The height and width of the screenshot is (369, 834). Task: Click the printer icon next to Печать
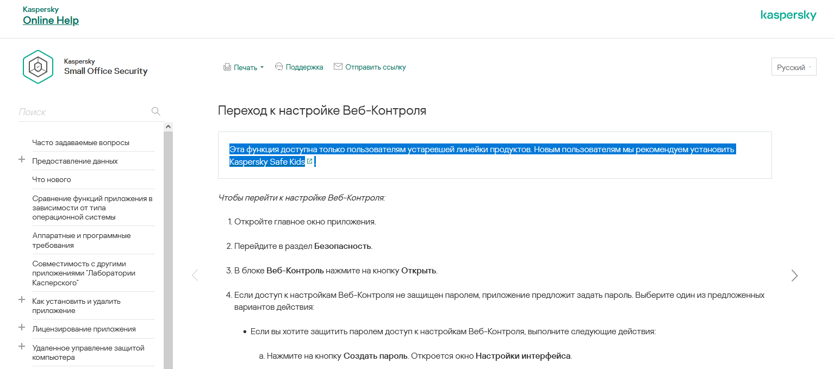(x=227, y=67)
